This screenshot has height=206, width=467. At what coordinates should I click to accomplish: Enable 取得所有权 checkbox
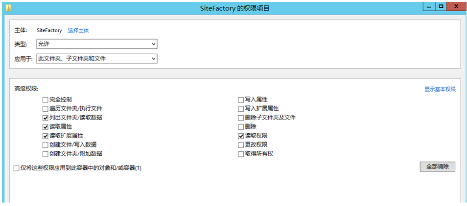pos(241,154)
